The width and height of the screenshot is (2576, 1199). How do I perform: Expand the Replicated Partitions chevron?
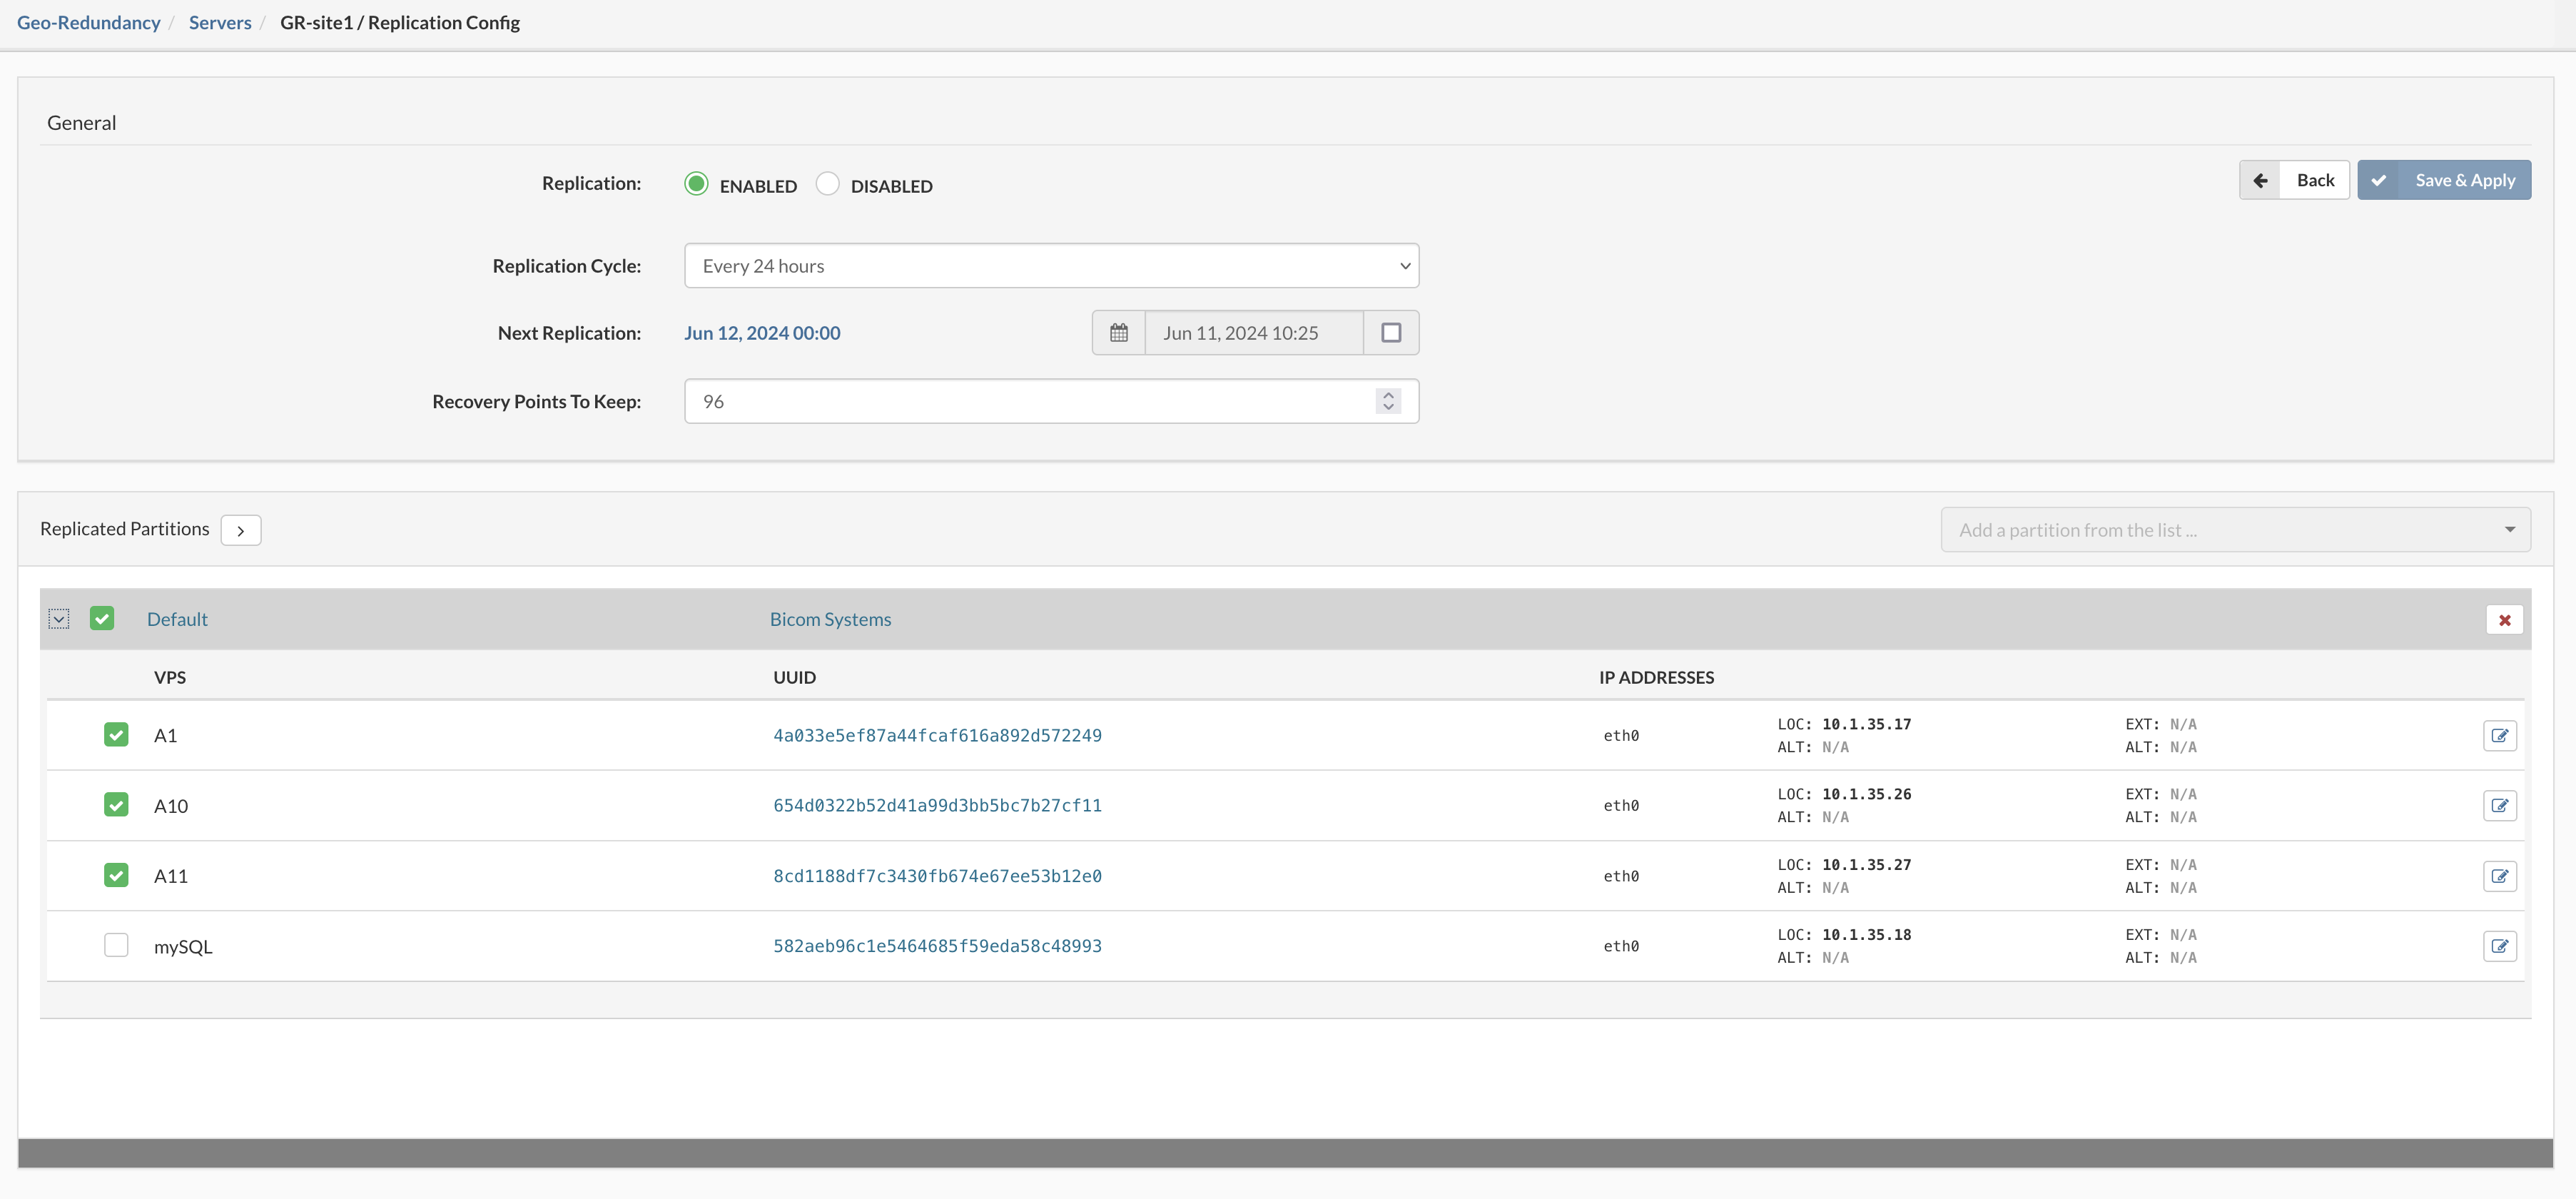(241, 529)
